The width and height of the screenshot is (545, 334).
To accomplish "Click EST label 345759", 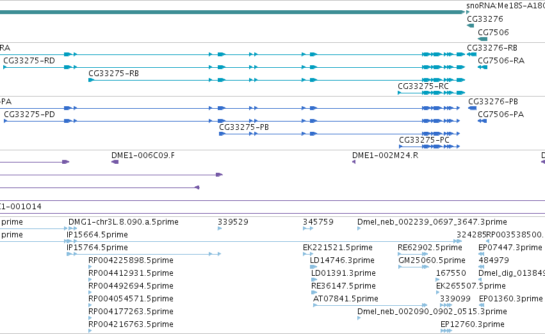I will tap(318, 222).
